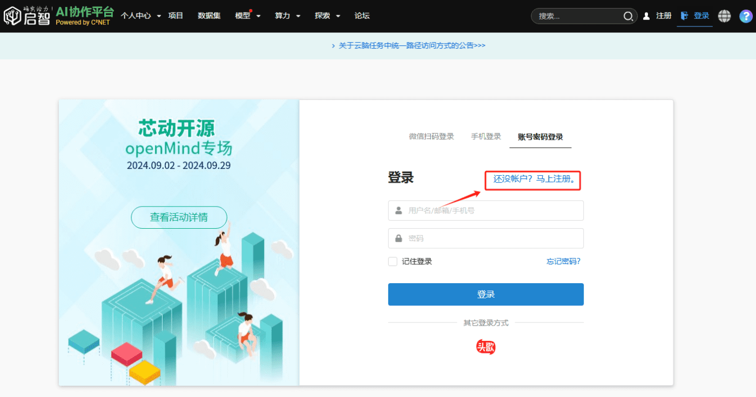Click the lock icon inside the password field
Viewport: 756px width, 397px height.
[x=398, y=238]
